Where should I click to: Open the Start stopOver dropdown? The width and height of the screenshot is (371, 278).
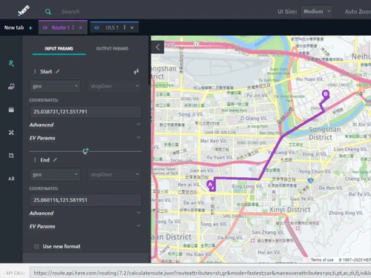point(114,86)
